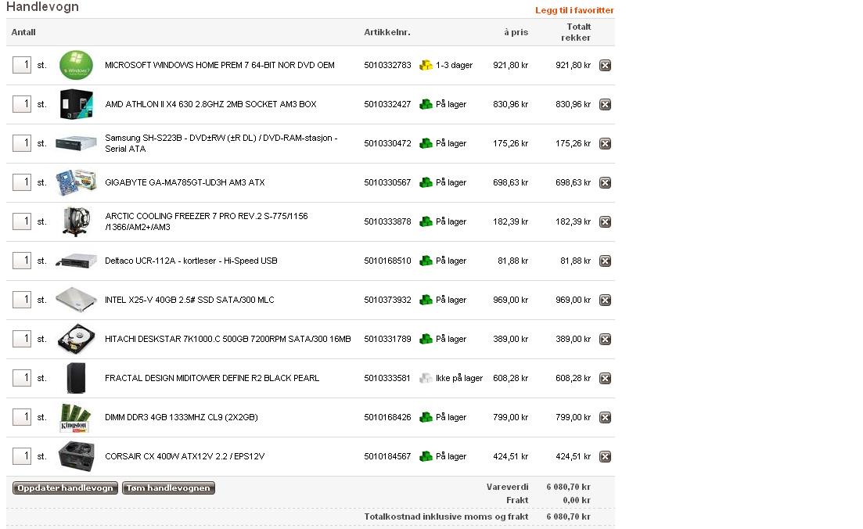Edit quantity field for Samsung SH-S223B
The height and width of the screenshot is (529, 863).
(22, 143)
